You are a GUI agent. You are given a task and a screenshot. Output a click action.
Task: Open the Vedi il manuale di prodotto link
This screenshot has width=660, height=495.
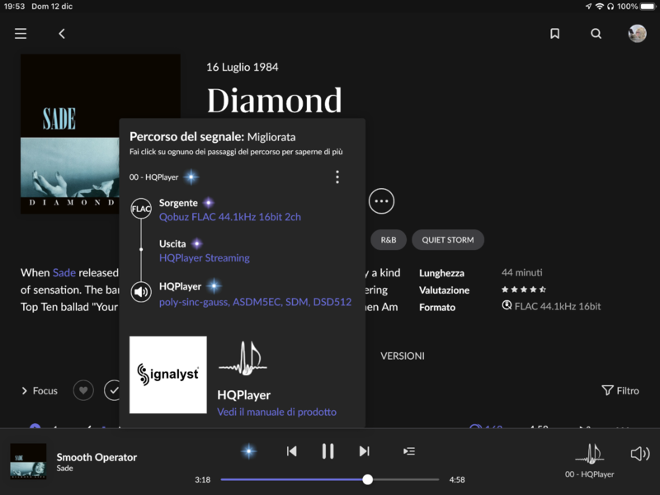tap(276, 412)
